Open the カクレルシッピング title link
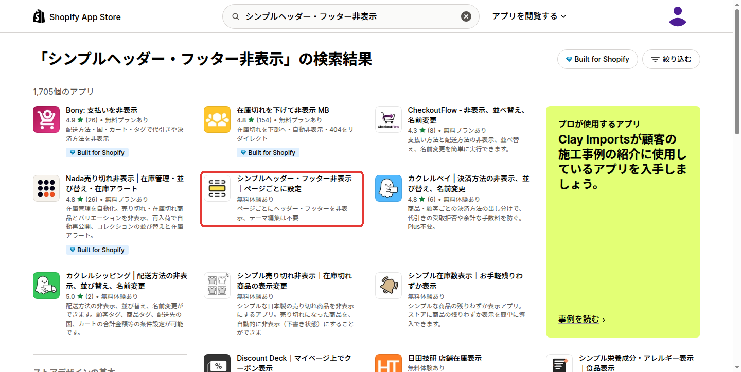 click(x=127, y=281)
